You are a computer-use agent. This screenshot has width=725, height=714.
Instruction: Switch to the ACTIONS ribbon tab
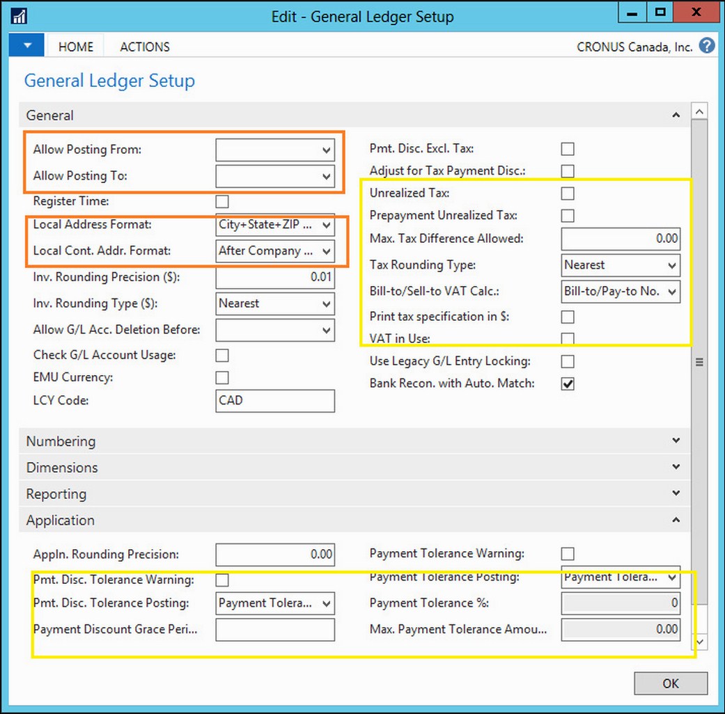[x=145, y=47]
